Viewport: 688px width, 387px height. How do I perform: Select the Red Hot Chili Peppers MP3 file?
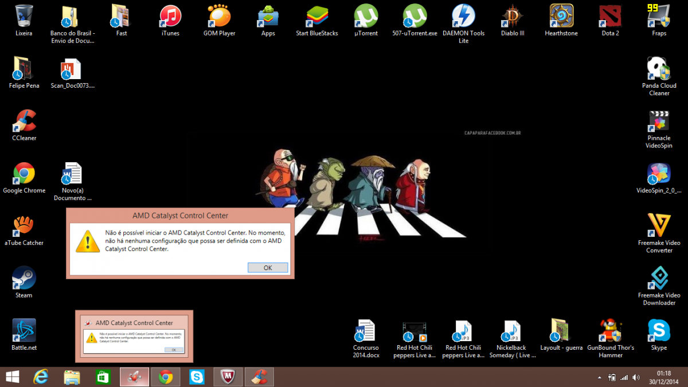(x=463, y=338)
